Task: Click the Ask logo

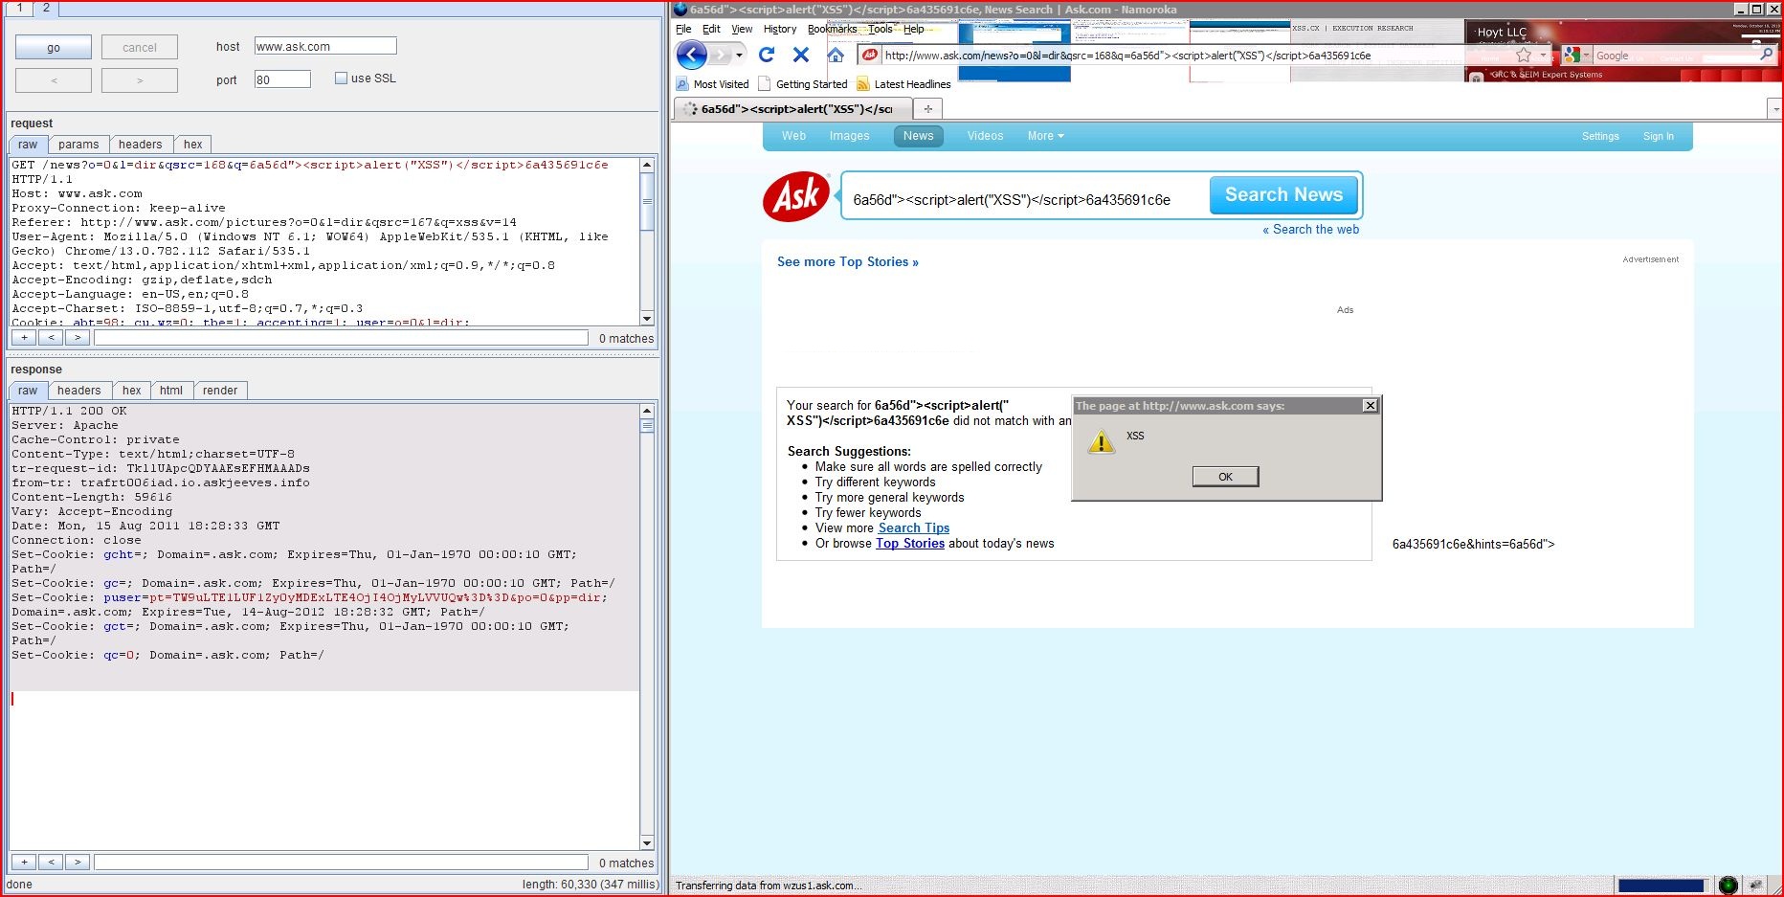Action: tap(796, 197)
